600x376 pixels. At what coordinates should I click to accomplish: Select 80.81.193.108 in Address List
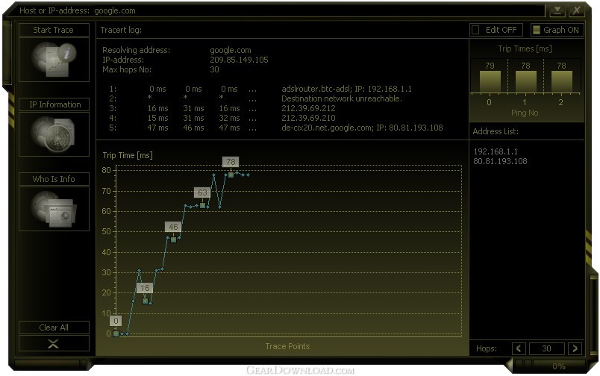500,161
